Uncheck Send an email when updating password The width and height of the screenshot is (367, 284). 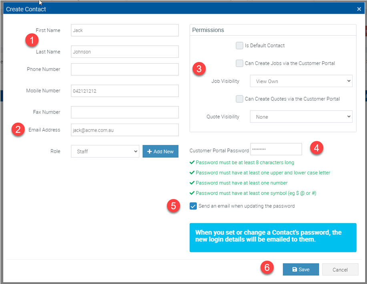pos(193,206)
